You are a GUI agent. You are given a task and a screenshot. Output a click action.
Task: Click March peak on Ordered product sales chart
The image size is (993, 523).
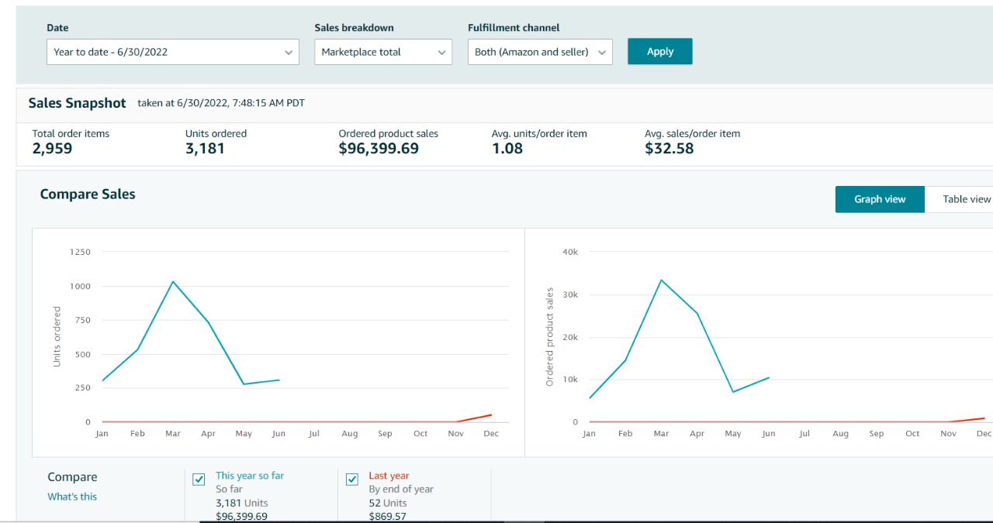[661, 280]
